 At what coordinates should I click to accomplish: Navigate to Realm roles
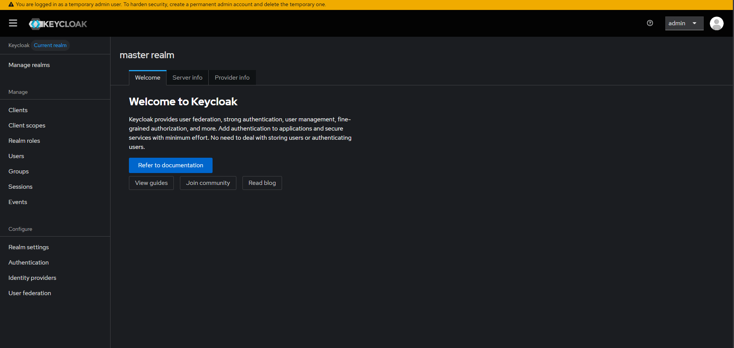pos(24,141)
